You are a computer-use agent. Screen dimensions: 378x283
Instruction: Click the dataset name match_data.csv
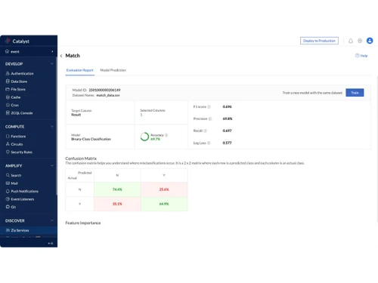tap(108, 95)
